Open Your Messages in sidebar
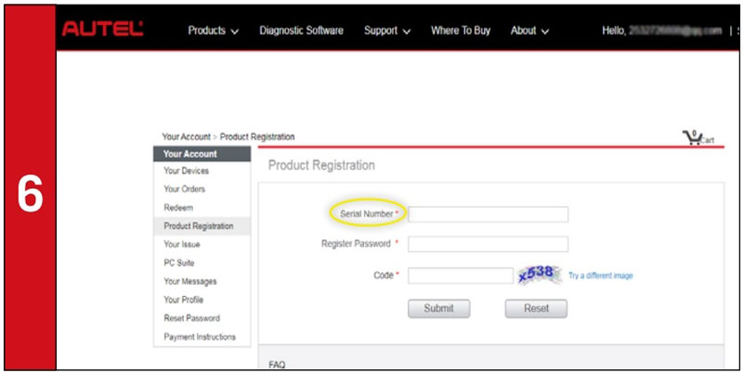743x373 pixels. 190,282
